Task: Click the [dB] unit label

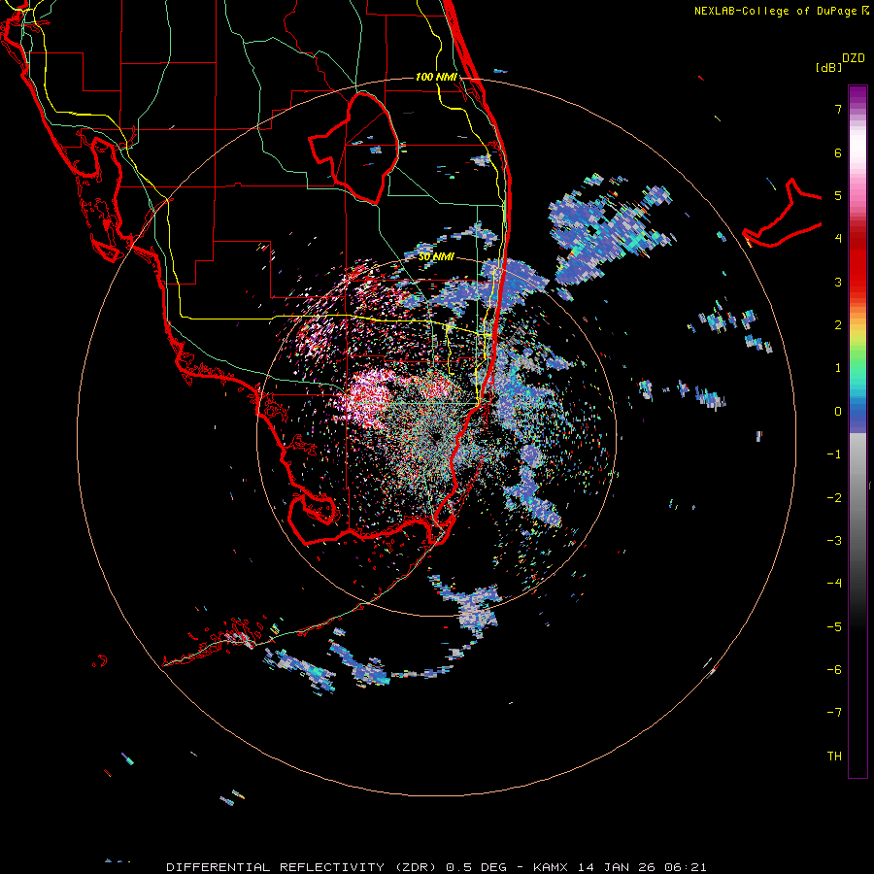Action: pyautogui.click(x=829, y=67)
